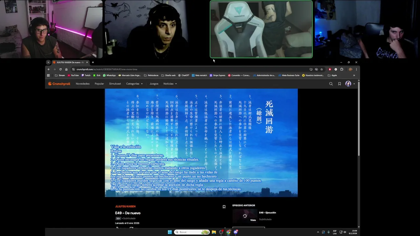The width and height of the screenshot is (420, 236).
Task: Open the Simulcast menu item
Action: pos(115,84)
